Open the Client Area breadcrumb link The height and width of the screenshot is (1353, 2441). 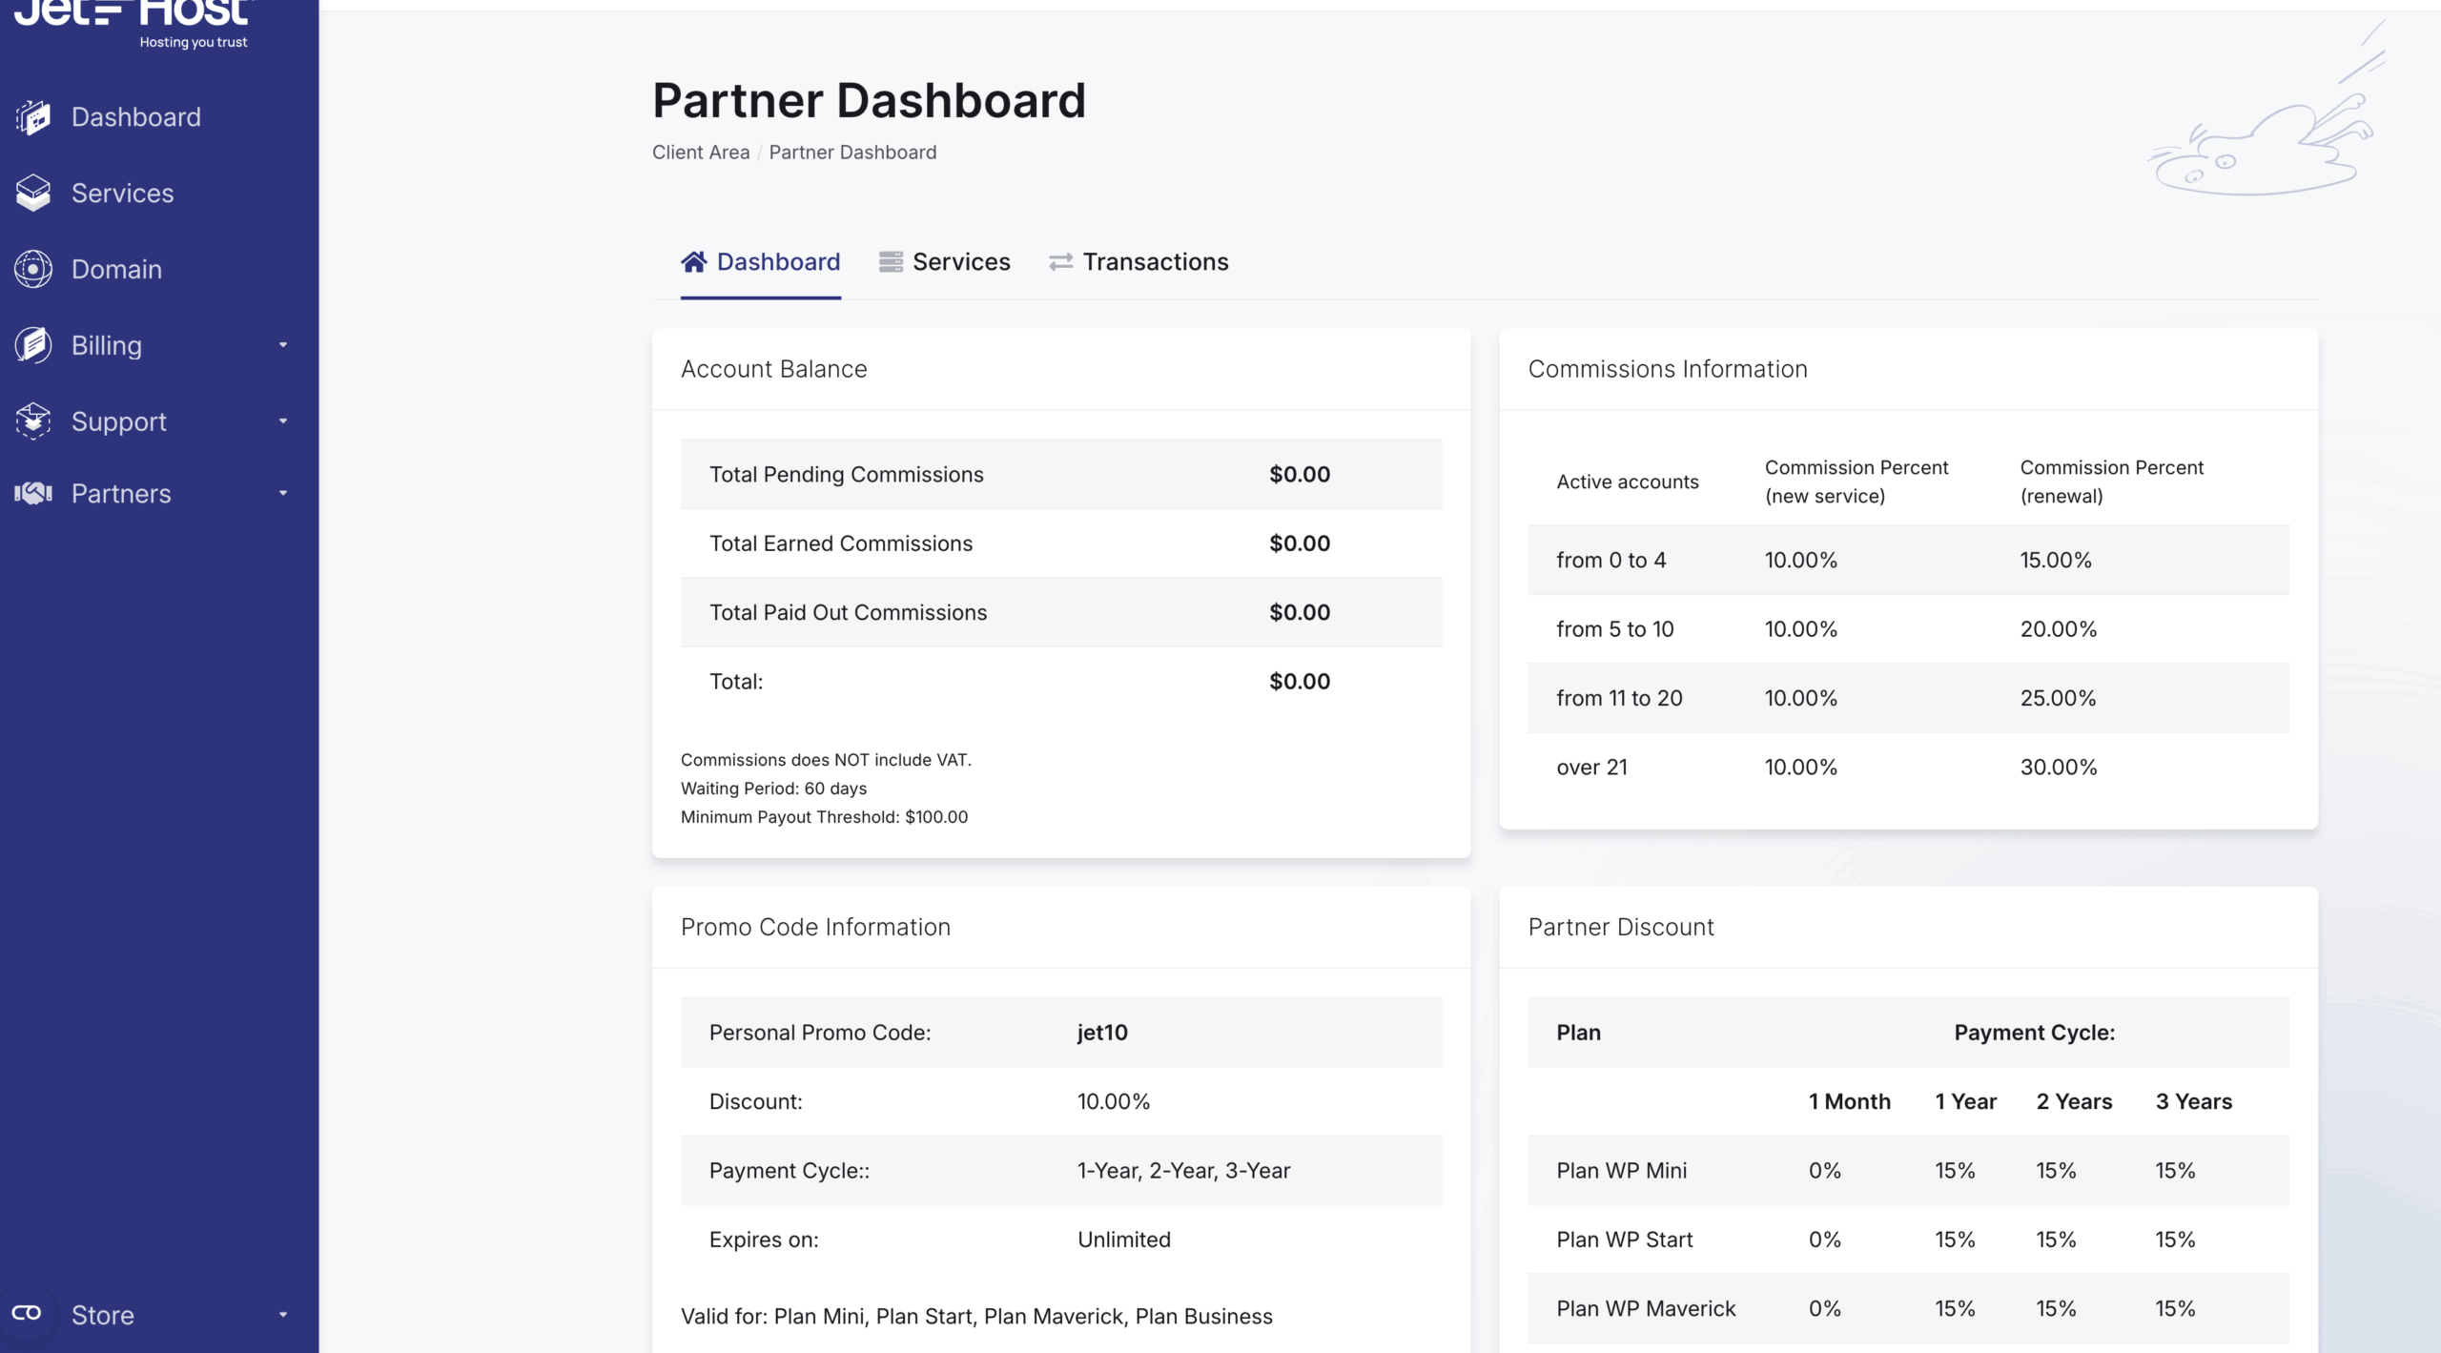(701, 153)
